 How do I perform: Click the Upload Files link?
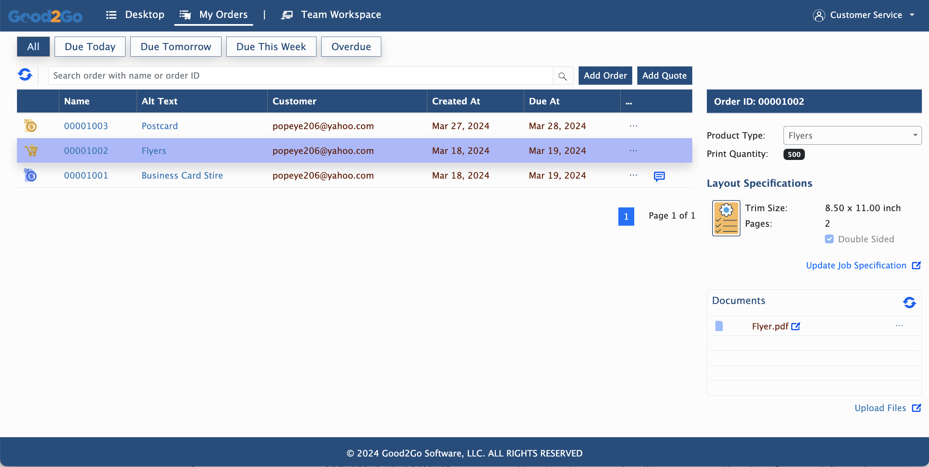[880, 408]
